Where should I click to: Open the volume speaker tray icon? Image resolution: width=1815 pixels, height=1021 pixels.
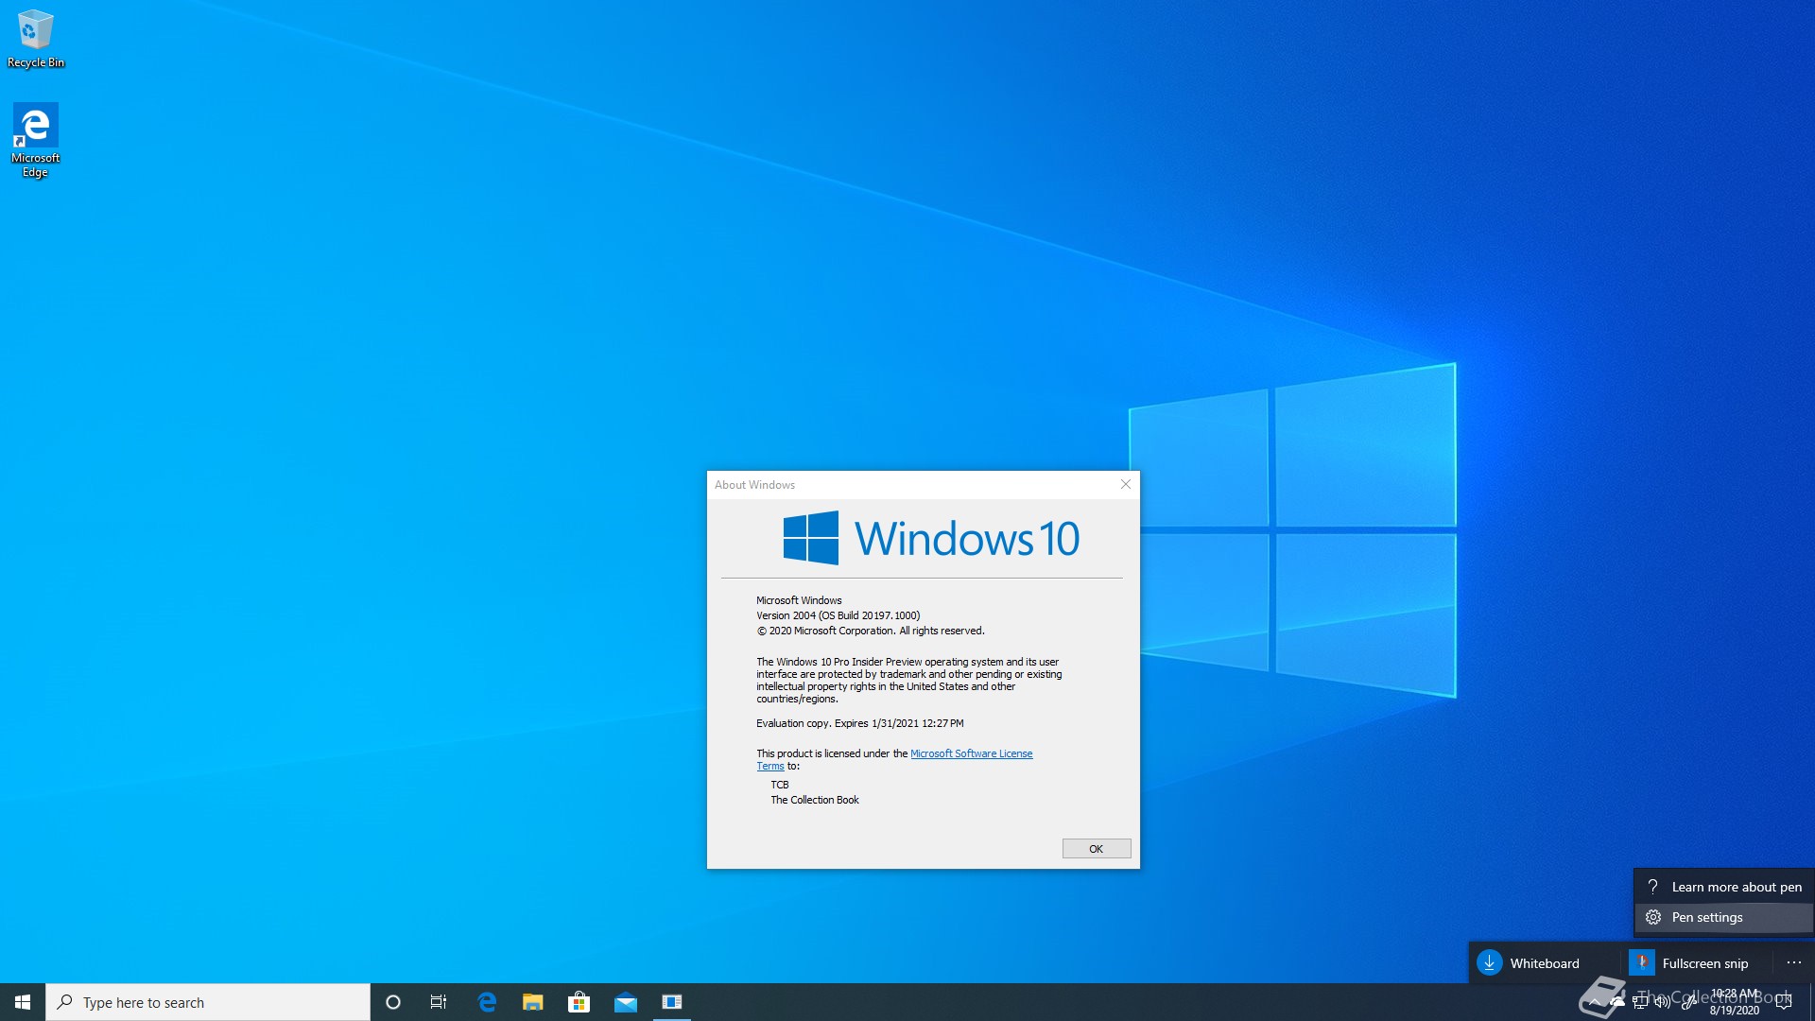click(1663, 1002)
